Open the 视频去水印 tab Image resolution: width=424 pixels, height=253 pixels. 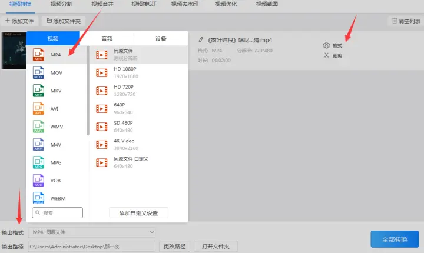(185, 4)
